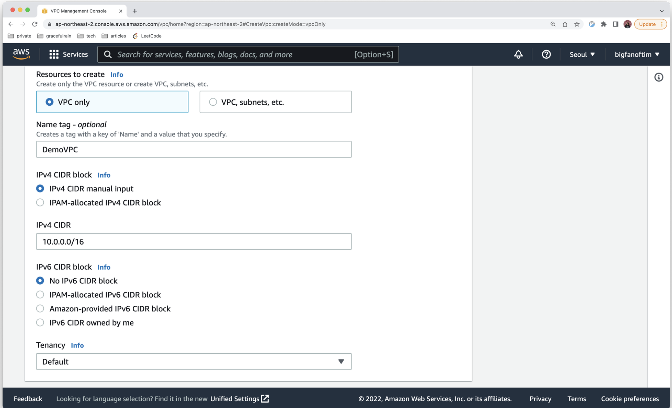Click the help question mark icon

tap(546, 54)
